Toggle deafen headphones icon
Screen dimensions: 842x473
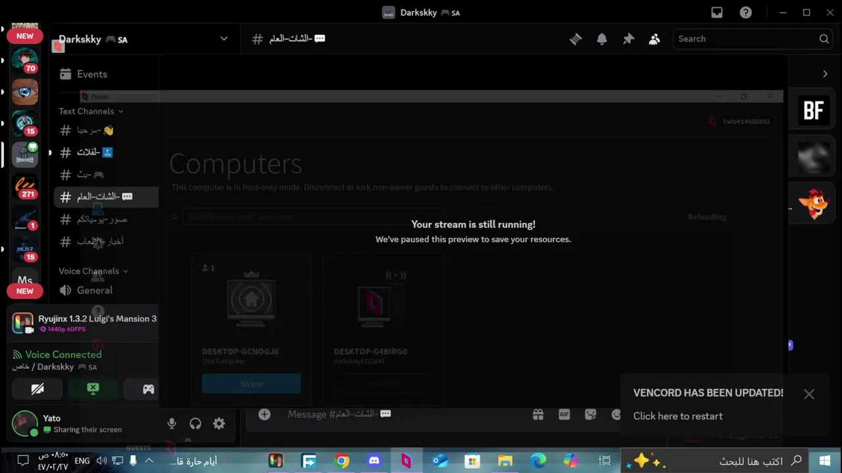point(195,424)
